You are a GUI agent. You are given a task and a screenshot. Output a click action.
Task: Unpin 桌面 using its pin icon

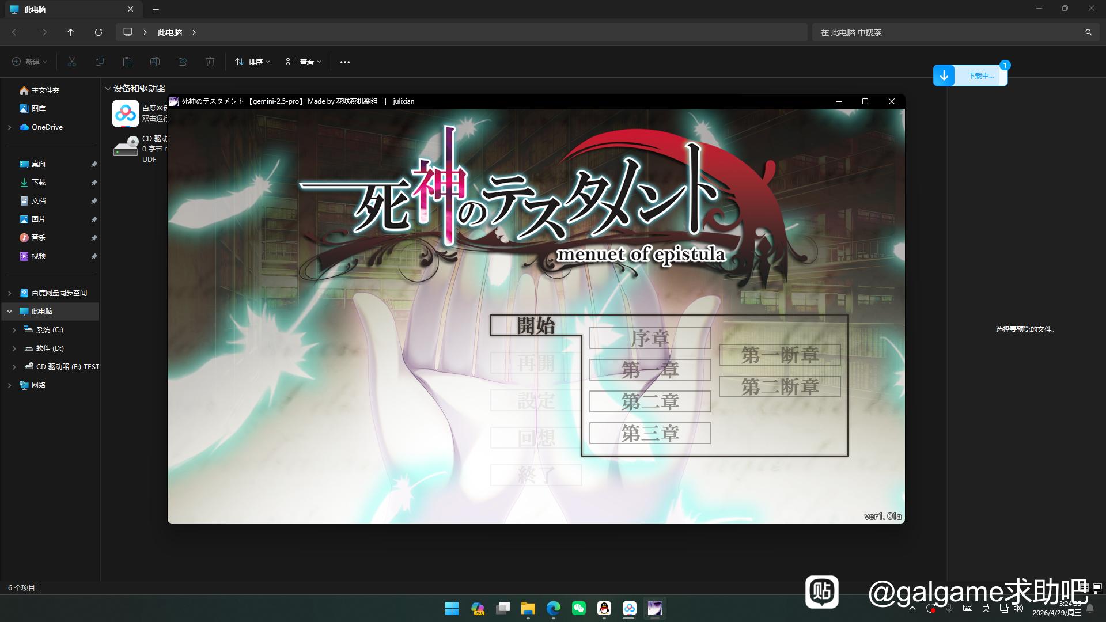tap(94, 164)
